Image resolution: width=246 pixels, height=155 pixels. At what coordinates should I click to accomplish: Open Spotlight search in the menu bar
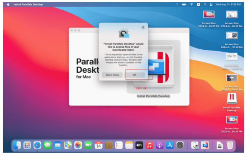pos(205,5)
